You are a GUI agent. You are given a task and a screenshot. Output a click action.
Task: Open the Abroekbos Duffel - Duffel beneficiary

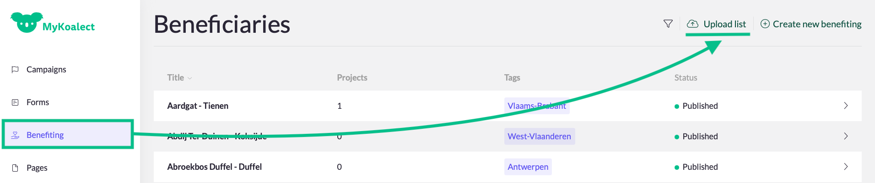click(x=215, y=167)
